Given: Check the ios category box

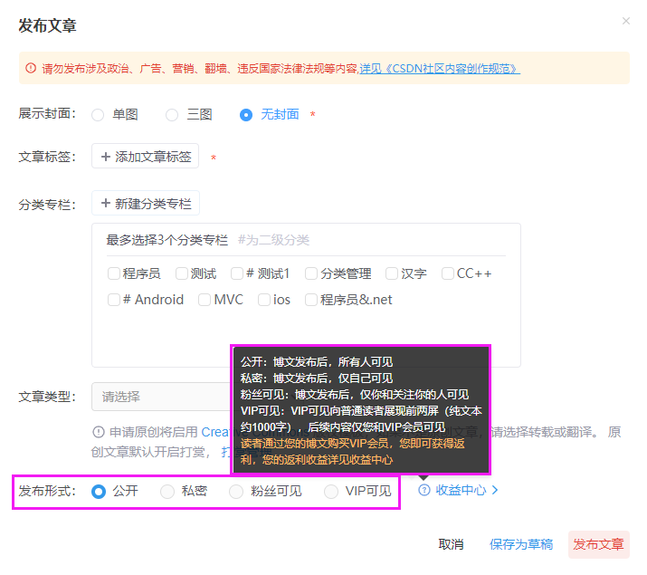Looking at the screenshot, I should point(264,300).
